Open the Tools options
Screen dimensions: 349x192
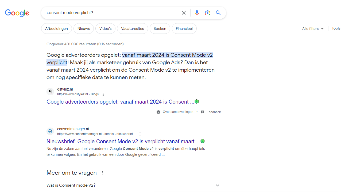[x=336, y=28]
